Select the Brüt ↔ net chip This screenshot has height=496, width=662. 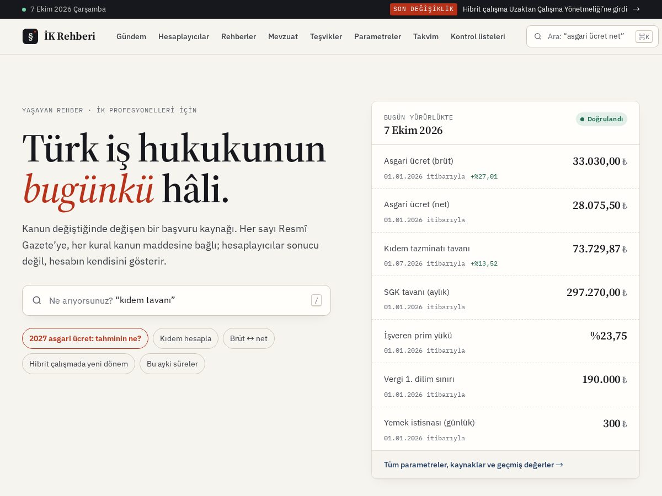pyautogui.click(x=248, y=338)
